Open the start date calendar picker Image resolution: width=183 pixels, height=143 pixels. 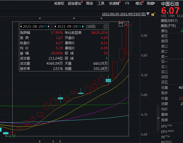pos(45,26)
